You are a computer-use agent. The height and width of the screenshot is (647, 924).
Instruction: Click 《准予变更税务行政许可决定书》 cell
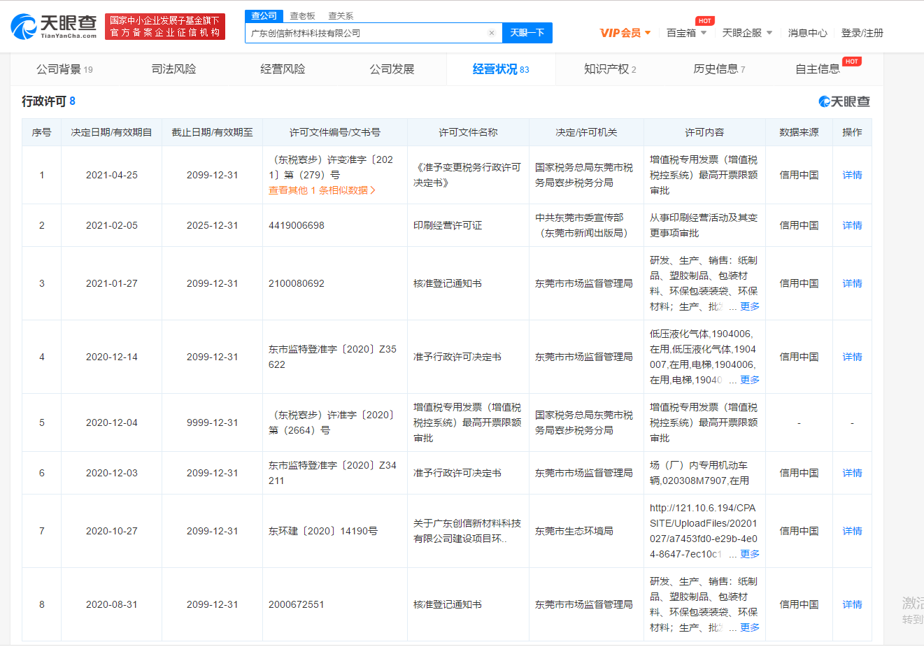467,175
